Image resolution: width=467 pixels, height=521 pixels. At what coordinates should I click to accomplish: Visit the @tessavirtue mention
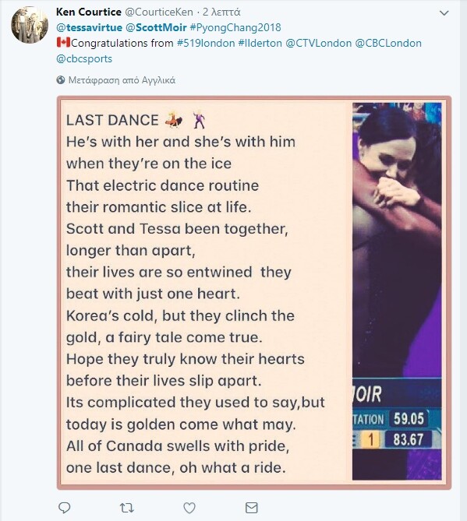click(89, 27)
